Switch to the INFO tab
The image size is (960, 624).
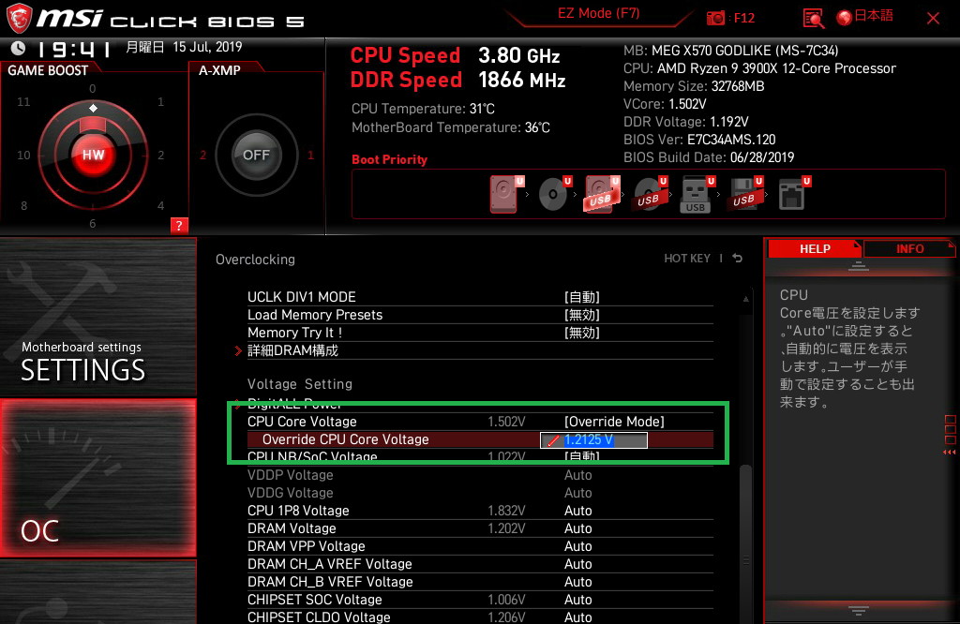pyautogui.click(x=909, y=249)
